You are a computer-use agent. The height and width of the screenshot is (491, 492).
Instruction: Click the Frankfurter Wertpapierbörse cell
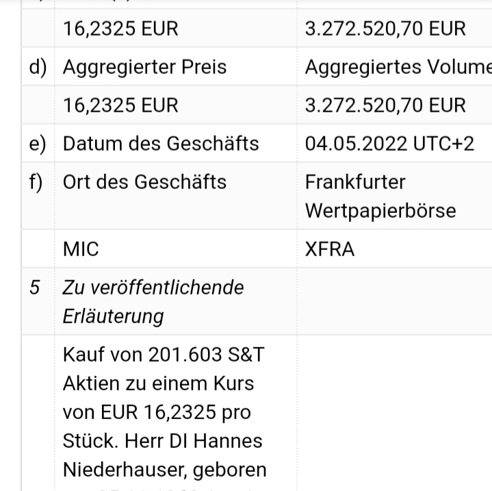[380, 196]
